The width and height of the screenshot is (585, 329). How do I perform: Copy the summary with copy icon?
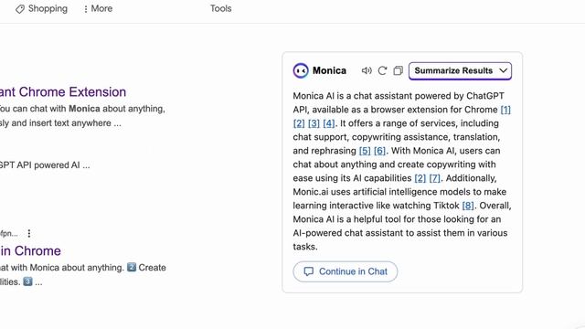pos(399,70)
